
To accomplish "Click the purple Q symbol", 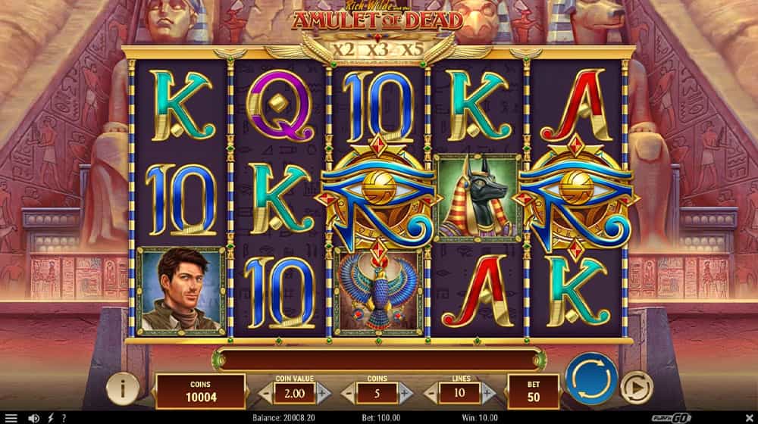I will tap(279, 105).
